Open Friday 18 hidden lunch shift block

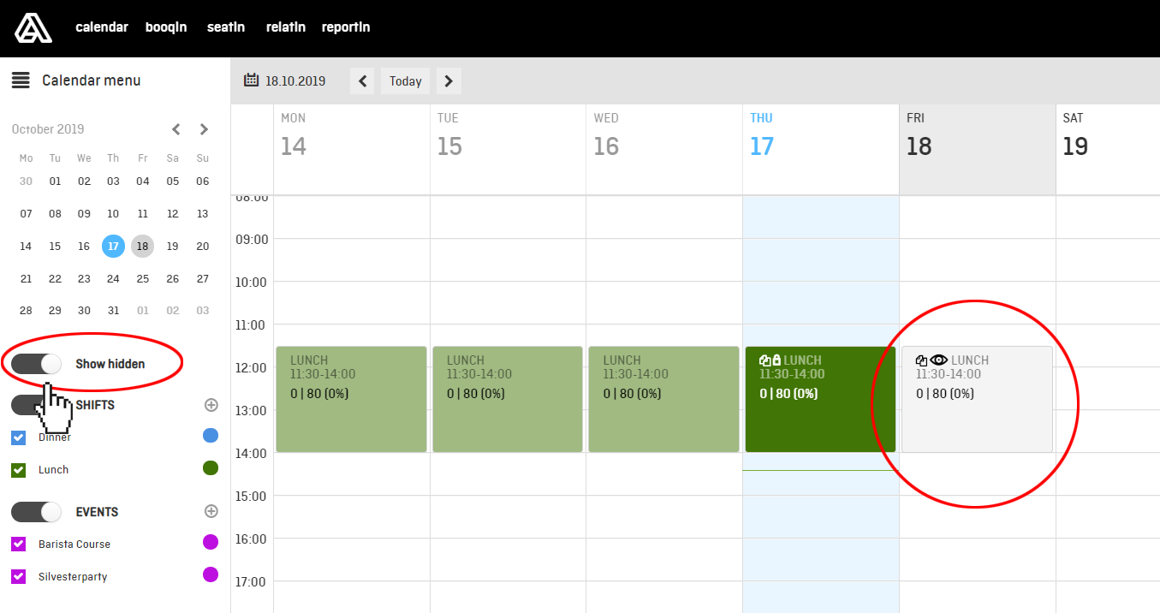pyautogui.click(x=977, y=399)
